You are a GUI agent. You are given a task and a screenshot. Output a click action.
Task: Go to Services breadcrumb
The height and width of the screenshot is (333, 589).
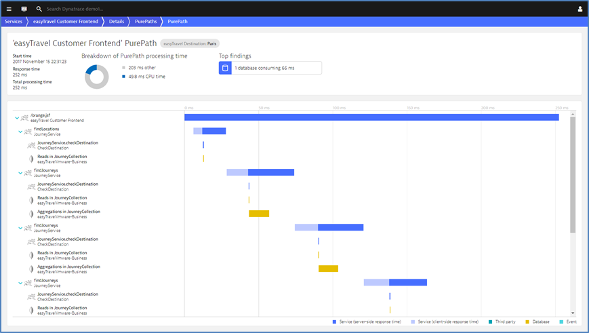[14, 22]
